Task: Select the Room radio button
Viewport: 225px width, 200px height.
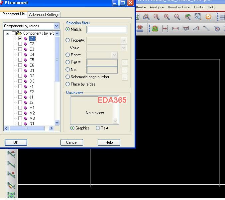Action: pyautogui.click(x=67, y=55)
